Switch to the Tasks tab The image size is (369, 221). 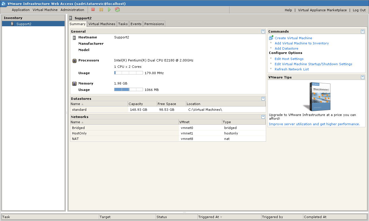click(x=123, y=24)
